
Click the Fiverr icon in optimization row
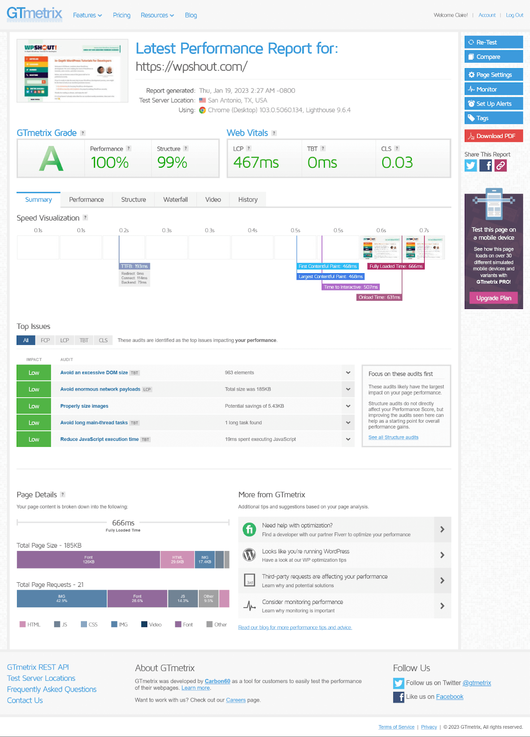249,530
